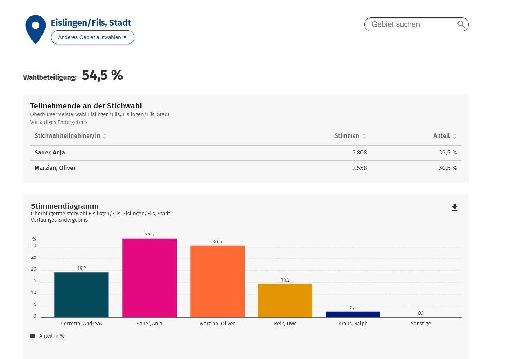Download the Stimmendiagramm chart

(455, 208)
